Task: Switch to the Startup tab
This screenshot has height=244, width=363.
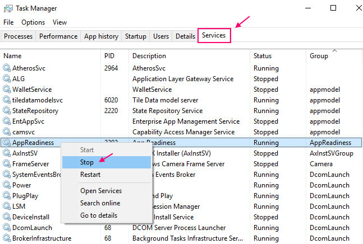Action: pyautogui.click(x=136, y=36)
